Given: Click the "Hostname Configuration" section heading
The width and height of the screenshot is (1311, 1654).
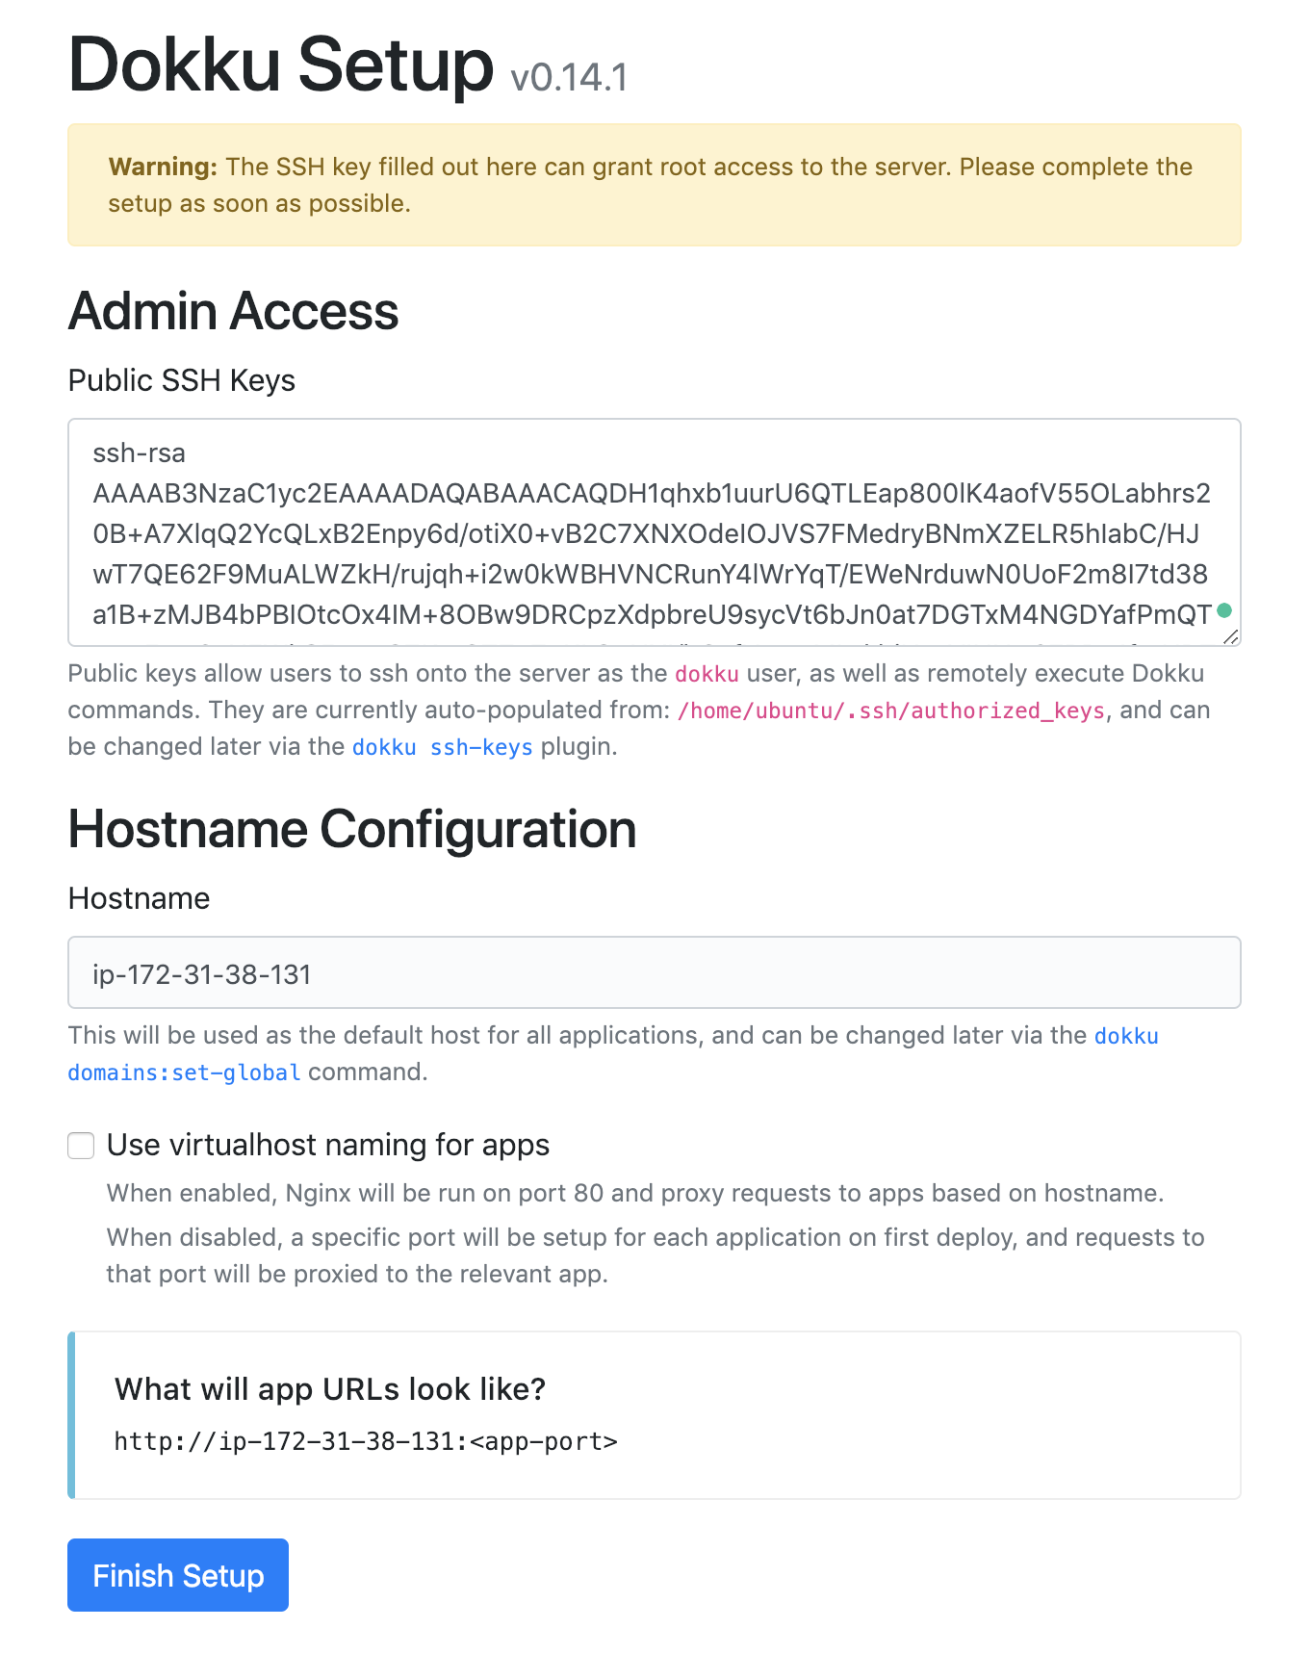Looking at the screenshot, I should (352, 830).
